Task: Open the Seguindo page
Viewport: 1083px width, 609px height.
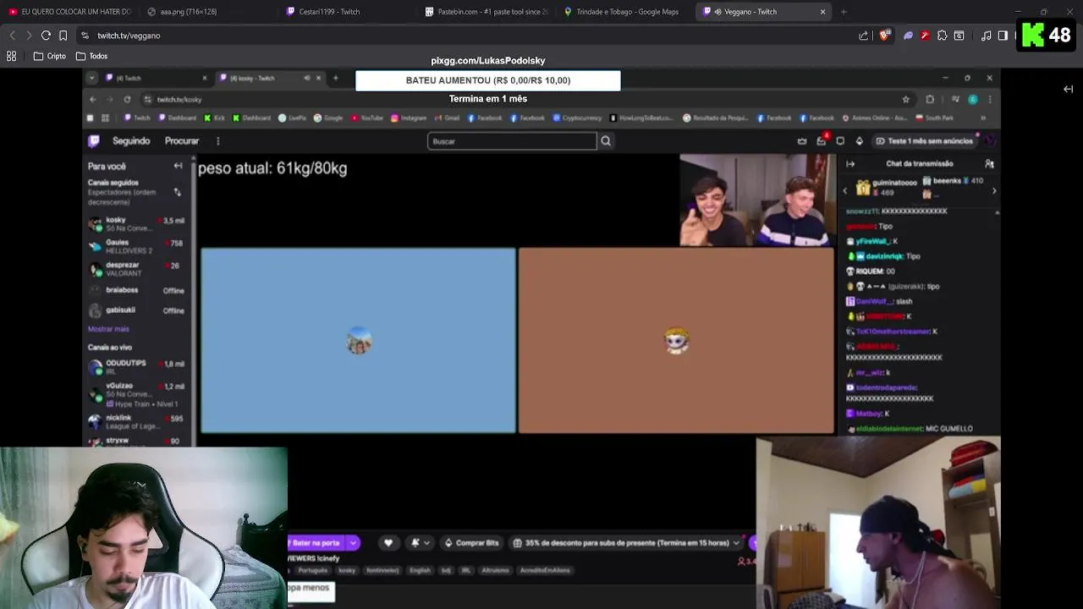Action: point(131,141)
